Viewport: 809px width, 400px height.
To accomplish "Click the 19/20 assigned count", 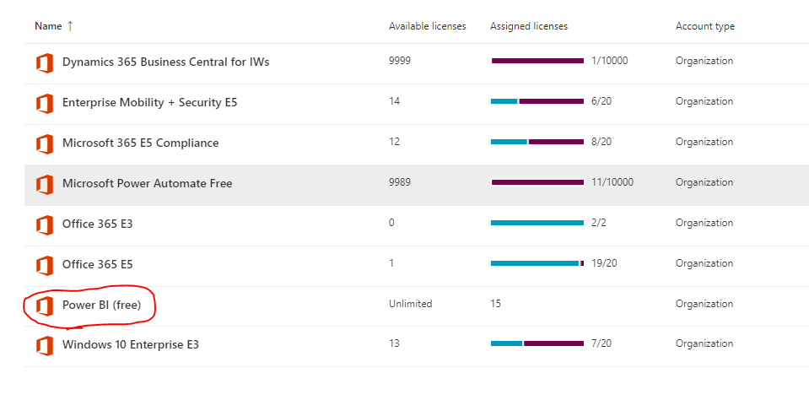I will click(x=604, y=263).
